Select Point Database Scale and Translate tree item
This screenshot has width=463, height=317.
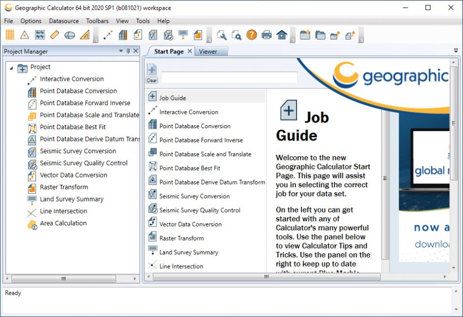pos(90,115)
